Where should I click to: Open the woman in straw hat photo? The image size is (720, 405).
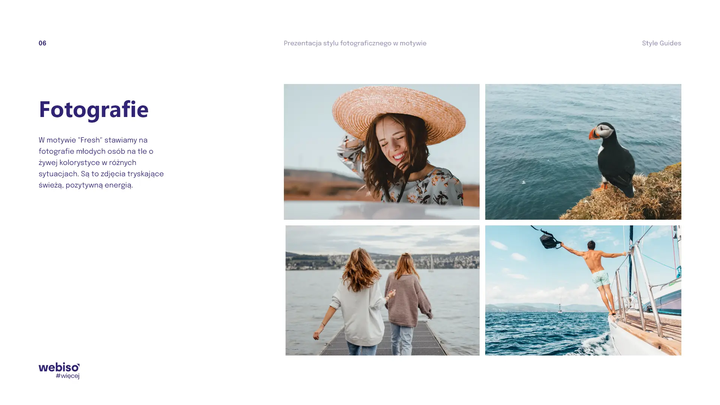coord(381,152)
